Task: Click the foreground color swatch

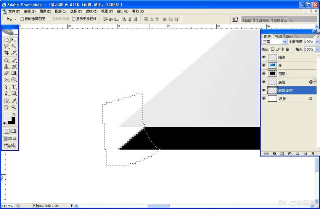Action: point(7,116)
